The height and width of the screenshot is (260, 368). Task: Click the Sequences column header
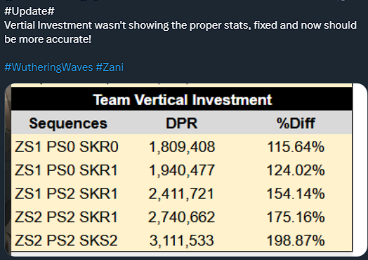(68, 123)
